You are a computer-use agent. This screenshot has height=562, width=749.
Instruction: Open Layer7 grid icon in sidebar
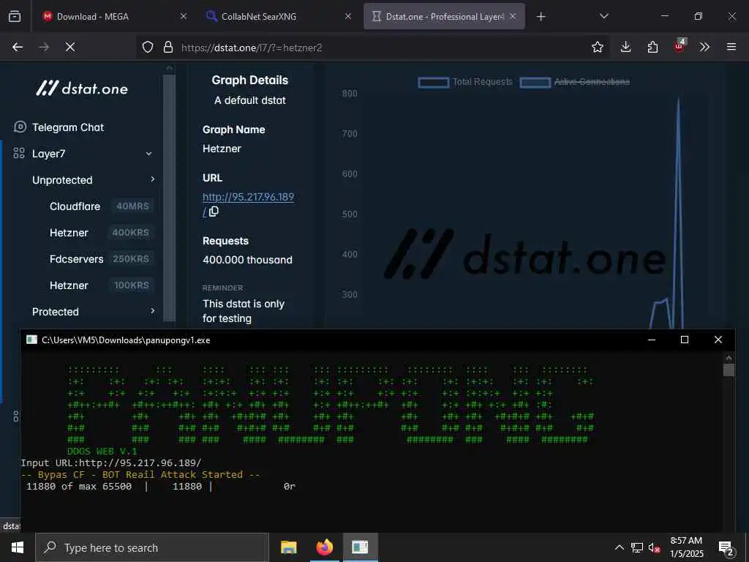click(19, 153)
